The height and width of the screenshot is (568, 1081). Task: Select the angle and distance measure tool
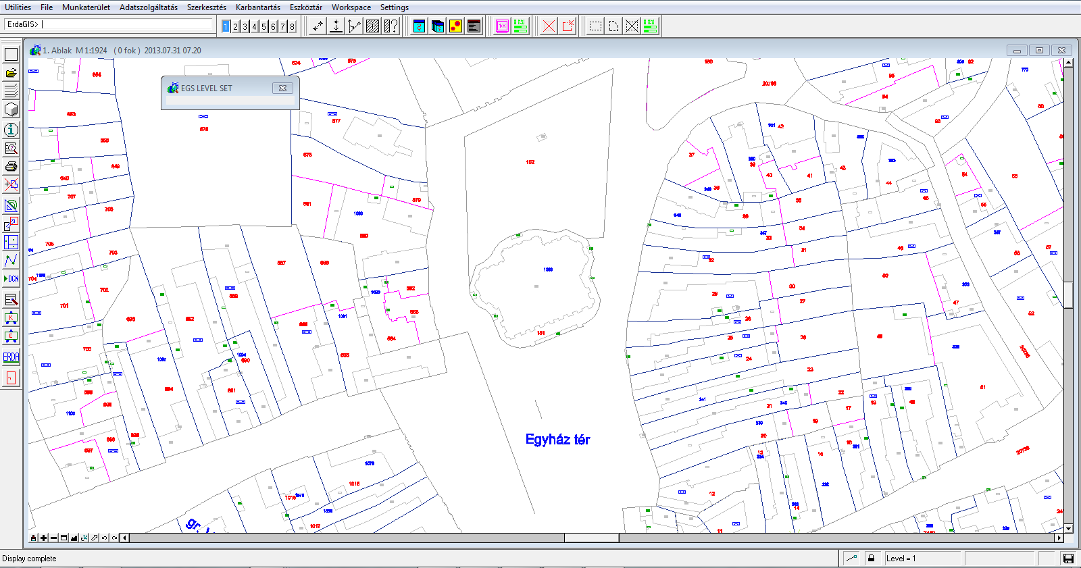pyautogui.click(x=354, y=26)
